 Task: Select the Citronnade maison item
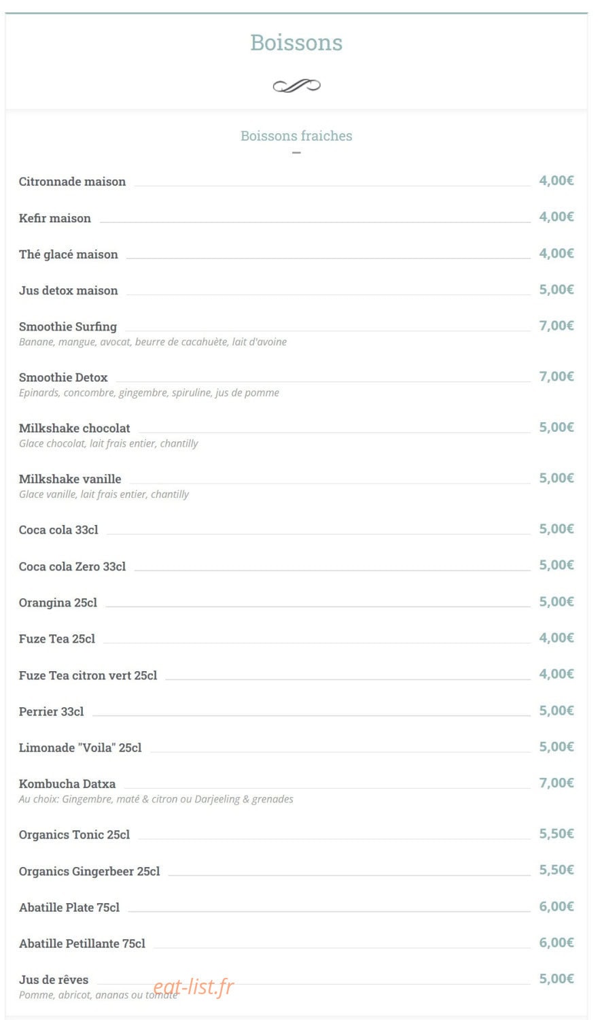(72, 182)
